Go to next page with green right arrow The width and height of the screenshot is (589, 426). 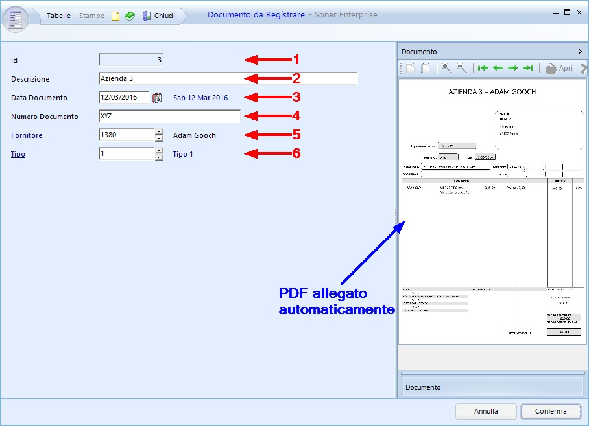point(512,68)
